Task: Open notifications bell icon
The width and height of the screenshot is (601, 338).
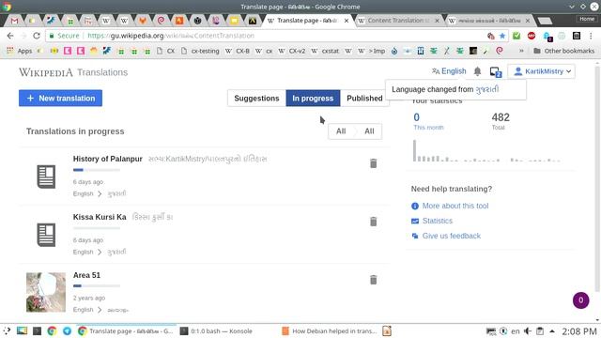Action: pyautogui.click(x=477, y=71)
